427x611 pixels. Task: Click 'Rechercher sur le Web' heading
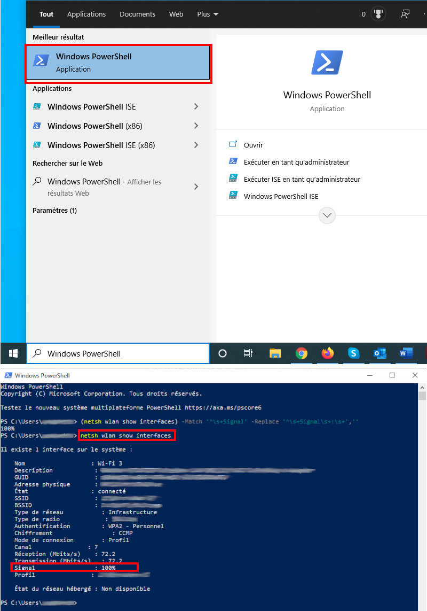[67, 163]
